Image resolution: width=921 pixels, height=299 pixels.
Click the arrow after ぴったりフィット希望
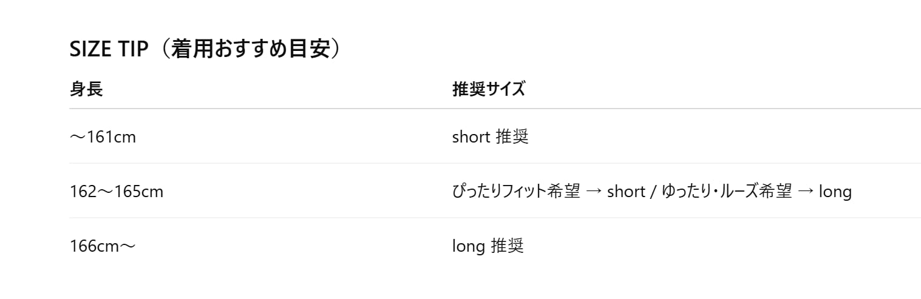click(595, 192)
